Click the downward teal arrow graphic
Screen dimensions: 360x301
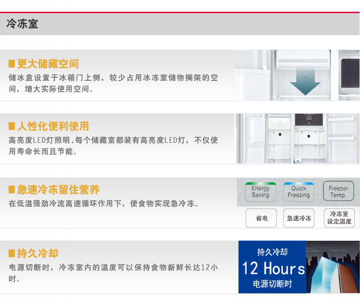305,82
